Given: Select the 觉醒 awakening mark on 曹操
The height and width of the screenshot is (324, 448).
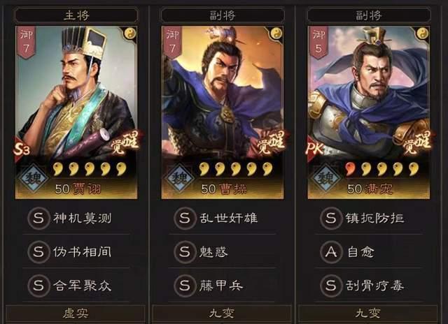Looking at the screenshot, I should [x=271, y=142].
